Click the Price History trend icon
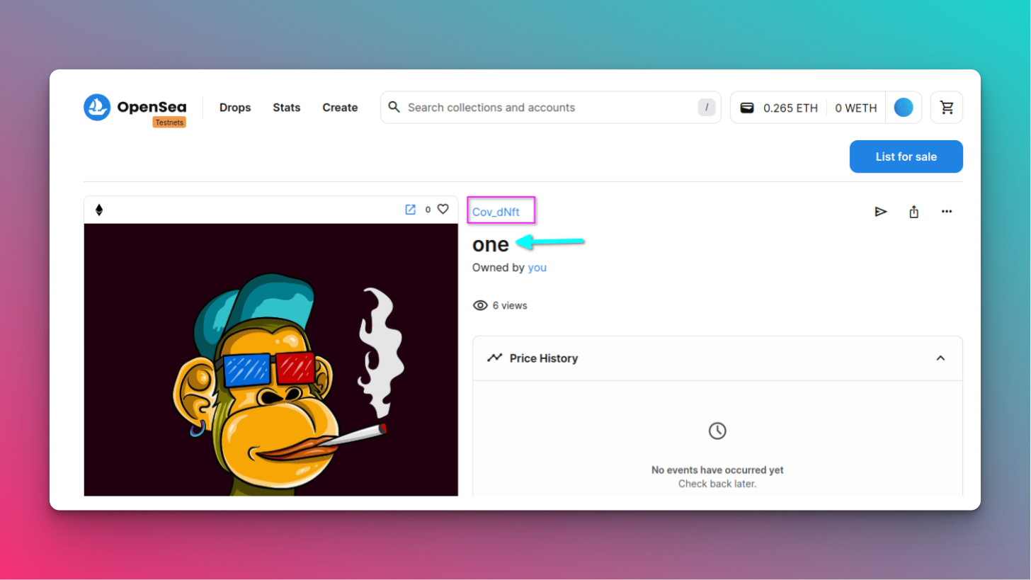The image size is (1031, 580). tap(494, 358)
